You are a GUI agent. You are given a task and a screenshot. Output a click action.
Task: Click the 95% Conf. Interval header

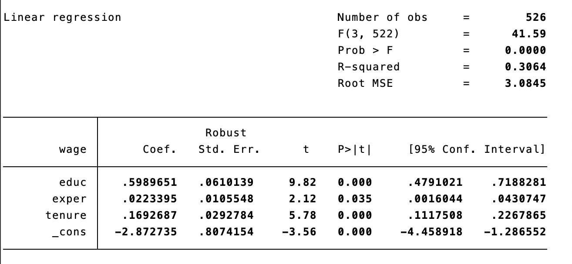(477, 150)
